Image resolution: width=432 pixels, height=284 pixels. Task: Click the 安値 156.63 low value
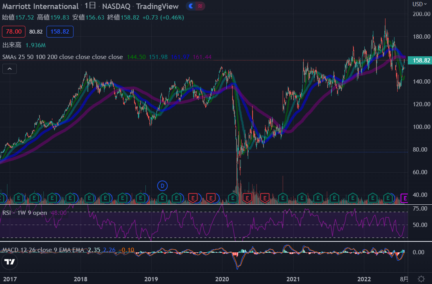click(88, 18)
